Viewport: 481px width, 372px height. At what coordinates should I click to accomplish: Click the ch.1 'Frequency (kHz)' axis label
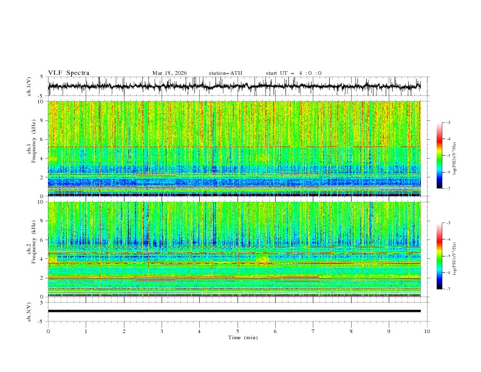click(x=33, y=141)
